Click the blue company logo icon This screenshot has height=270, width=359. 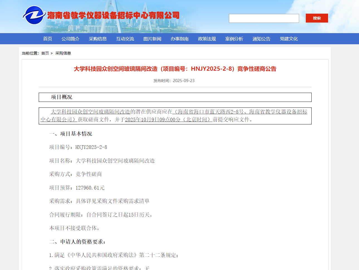(x=34, y=15)
